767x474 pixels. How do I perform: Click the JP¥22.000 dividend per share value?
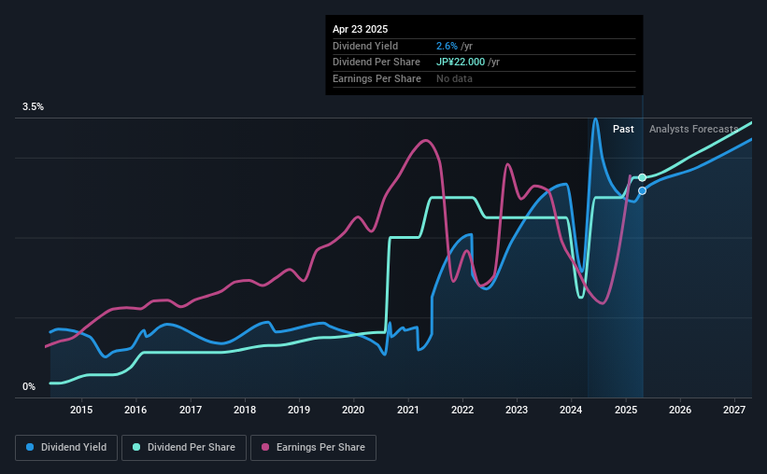(461, 63)
